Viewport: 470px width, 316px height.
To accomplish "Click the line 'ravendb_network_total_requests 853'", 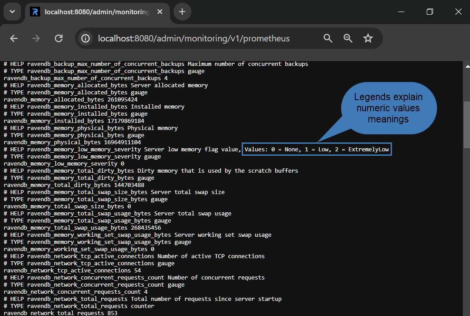I will tap(61, 313).
